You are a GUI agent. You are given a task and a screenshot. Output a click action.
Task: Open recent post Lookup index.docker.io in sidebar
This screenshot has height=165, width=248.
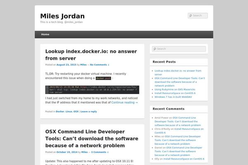[x=178, y=73]
